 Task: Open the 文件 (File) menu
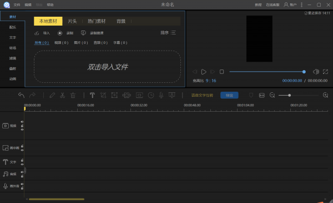point(17,4)
